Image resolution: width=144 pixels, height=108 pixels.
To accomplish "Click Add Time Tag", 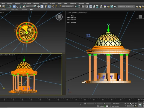I will (115, 106).
